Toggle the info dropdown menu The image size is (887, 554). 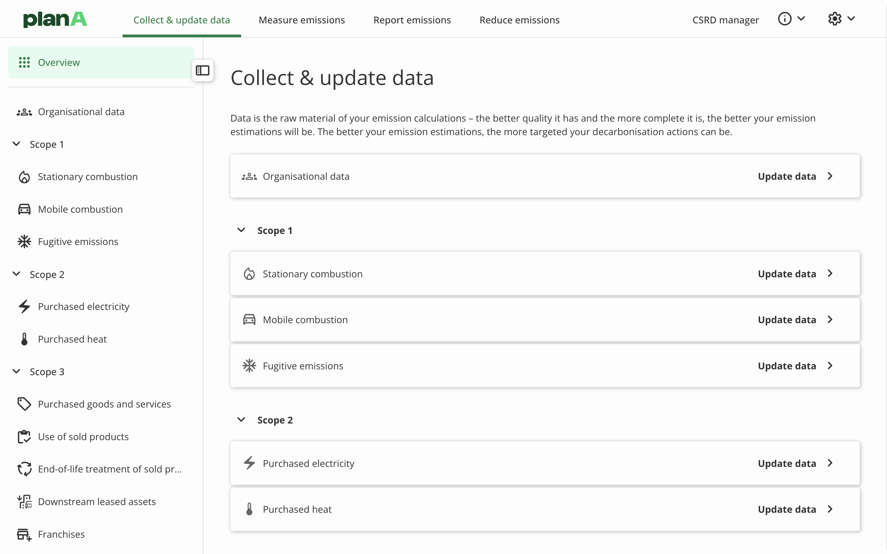[792, 18]
